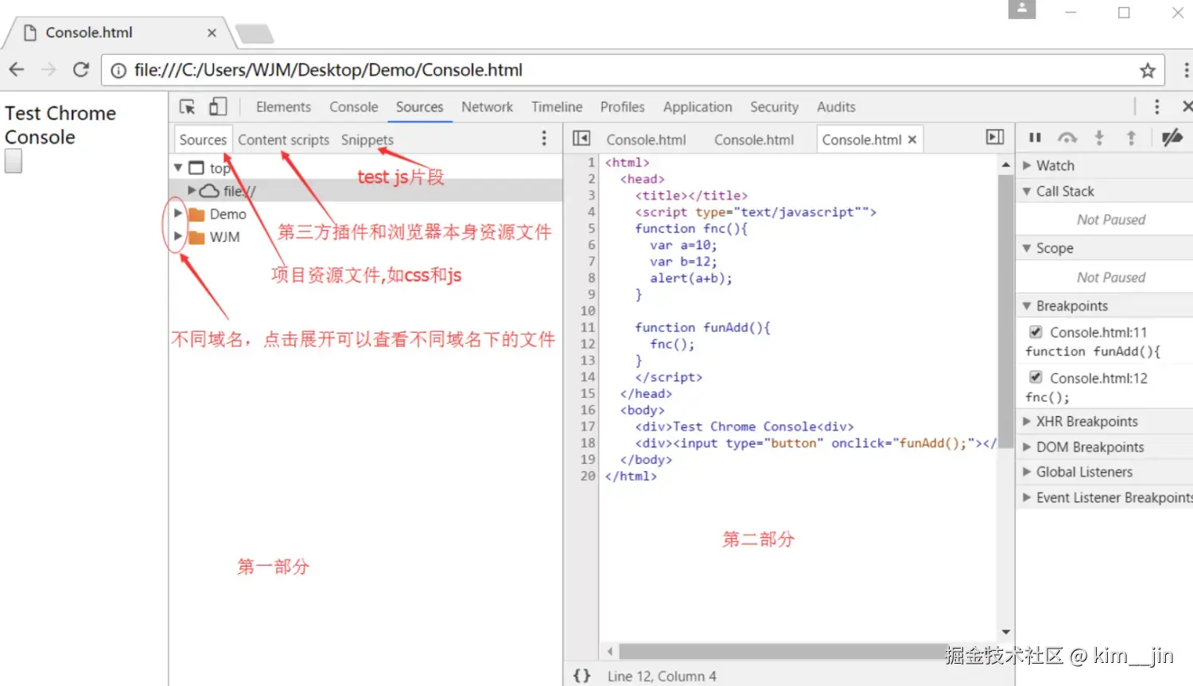Image resolution: width=1193 pixels, height=686 pixels.
Task: Click the WJM folder icon
Action: click(x=196, y=237)
